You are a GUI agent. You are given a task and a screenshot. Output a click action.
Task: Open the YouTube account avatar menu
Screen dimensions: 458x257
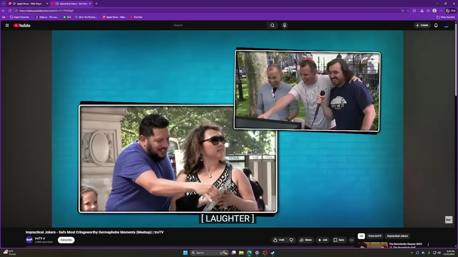point(446,25)
